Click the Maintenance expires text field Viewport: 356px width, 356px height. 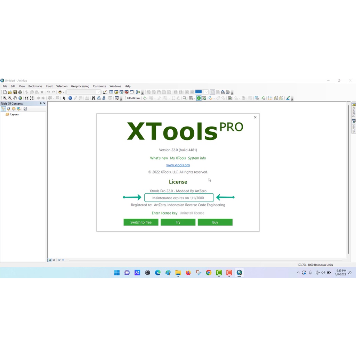179,197
